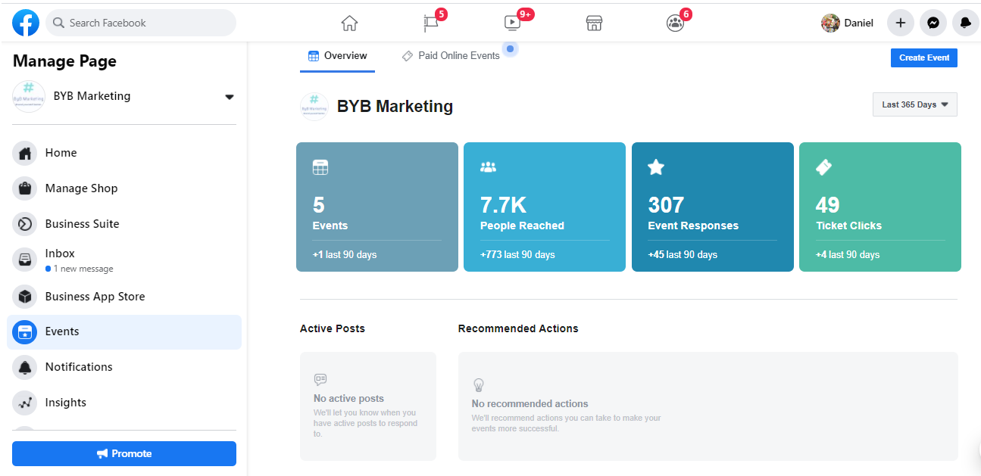The width and height of the screenshot is (981, 476).
Task: Click the 5 Events stat card
Action: pos(377,207)
